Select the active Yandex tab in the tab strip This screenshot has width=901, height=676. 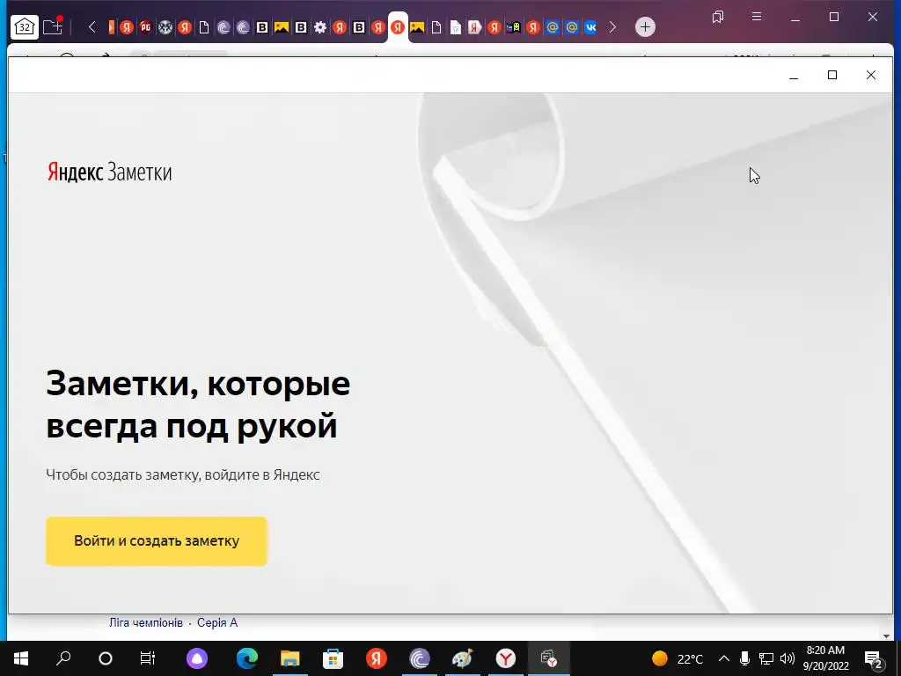398,27
